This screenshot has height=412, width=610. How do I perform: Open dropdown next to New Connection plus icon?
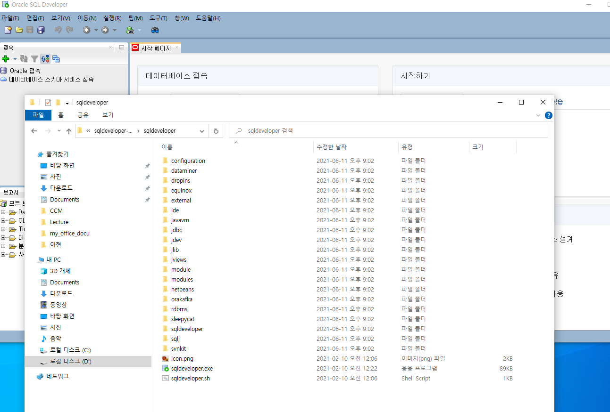15,59
